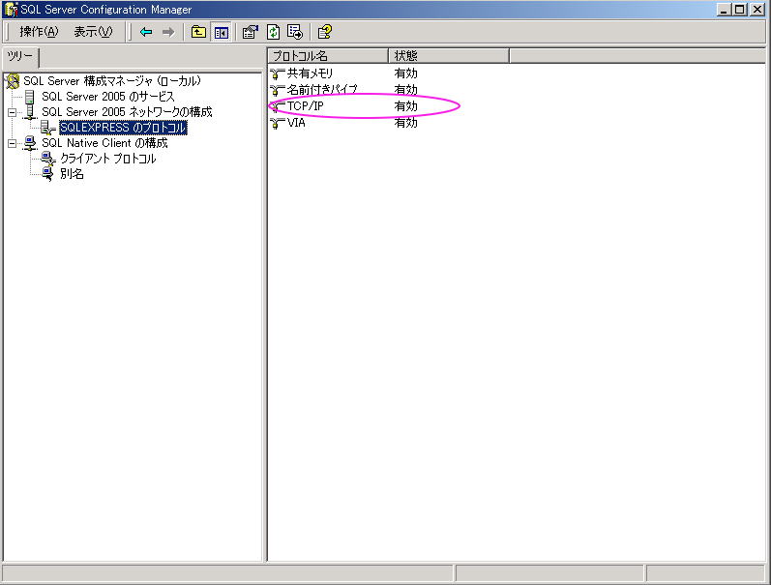Screen dimensions: 771x585
Task: Click the Back arrow toolbar icon
Action: 146,32
